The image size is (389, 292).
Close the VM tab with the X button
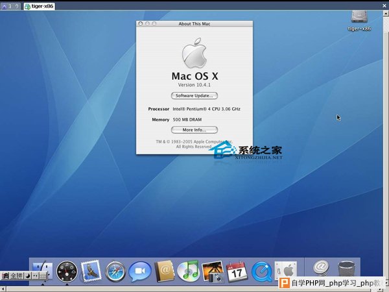(x=384, y=6)
